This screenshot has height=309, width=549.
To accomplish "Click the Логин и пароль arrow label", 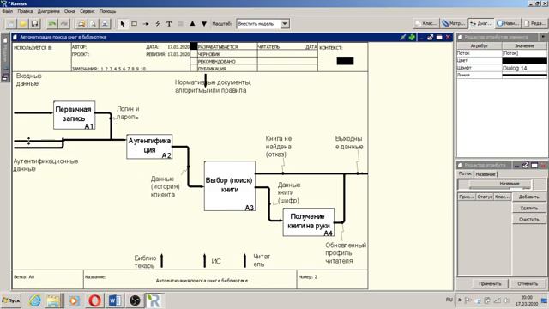I will coord(128,112).
